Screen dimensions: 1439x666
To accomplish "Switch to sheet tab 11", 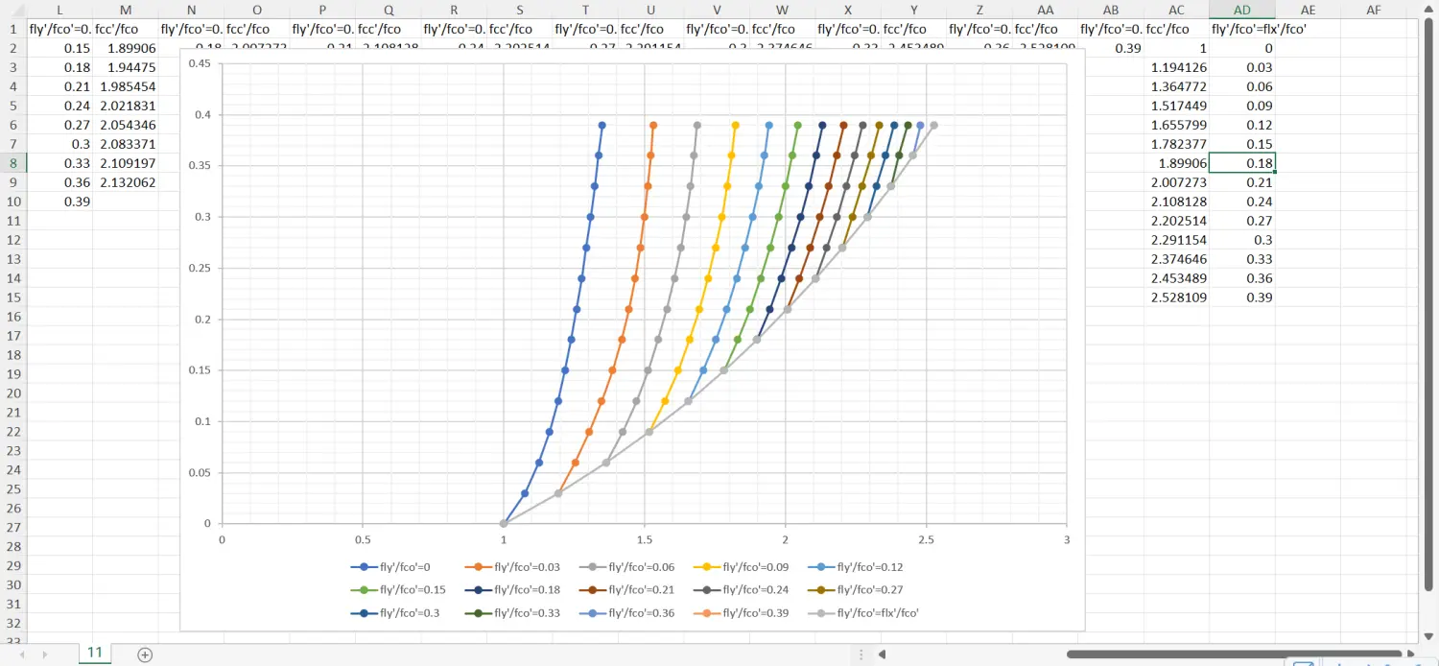I will (x=95, y=653).
